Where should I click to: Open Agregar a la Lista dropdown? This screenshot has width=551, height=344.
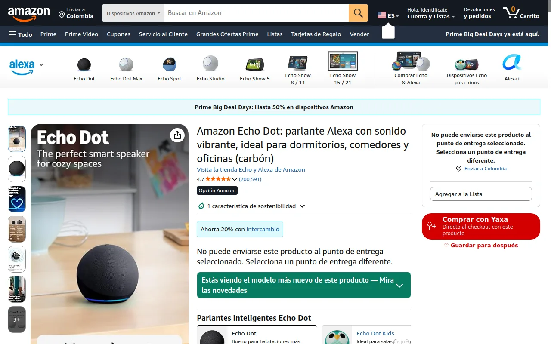pyautogui.click(x=481, y=194)
